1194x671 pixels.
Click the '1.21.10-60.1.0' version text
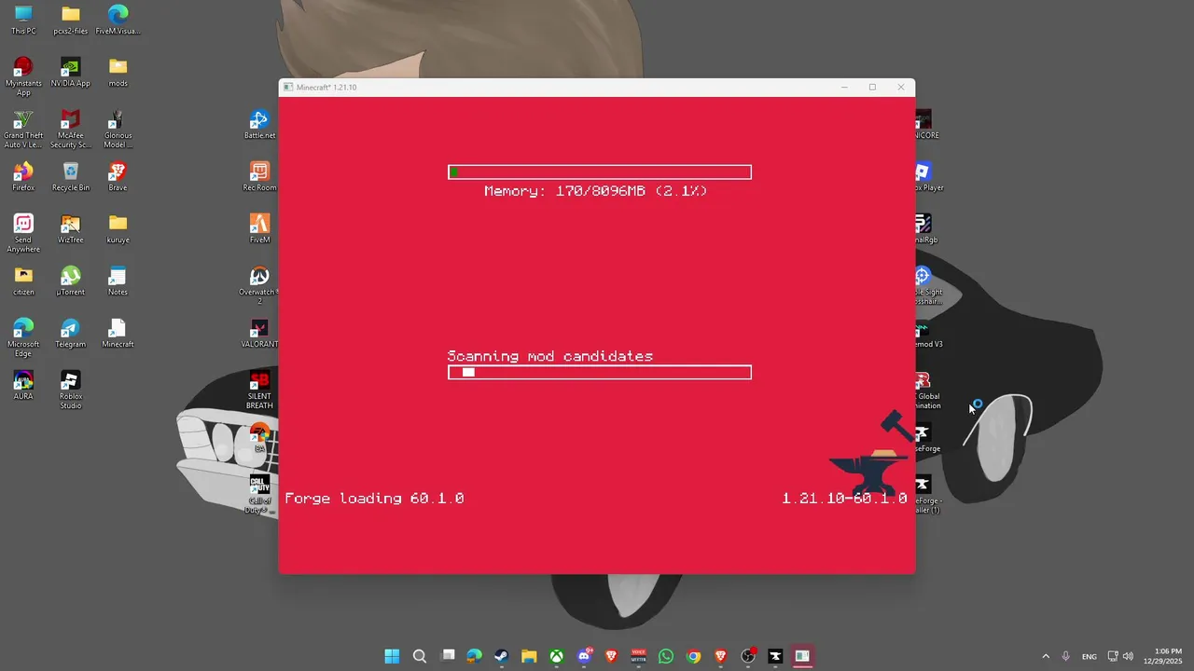pyautogui.click(x=844, y=499)
